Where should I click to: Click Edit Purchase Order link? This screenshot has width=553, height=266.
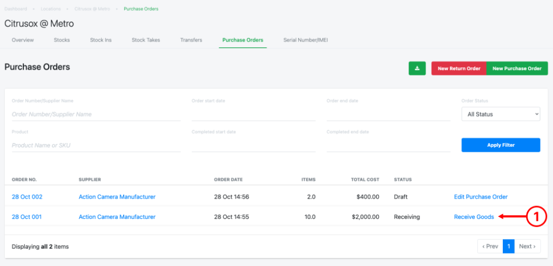point(481,197)
